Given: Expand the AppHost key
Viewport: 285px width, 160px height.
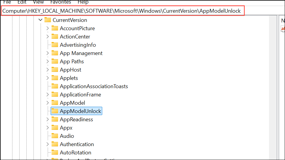Looking at the screenshot, I should pyautogui.click(x=47, y=70).
